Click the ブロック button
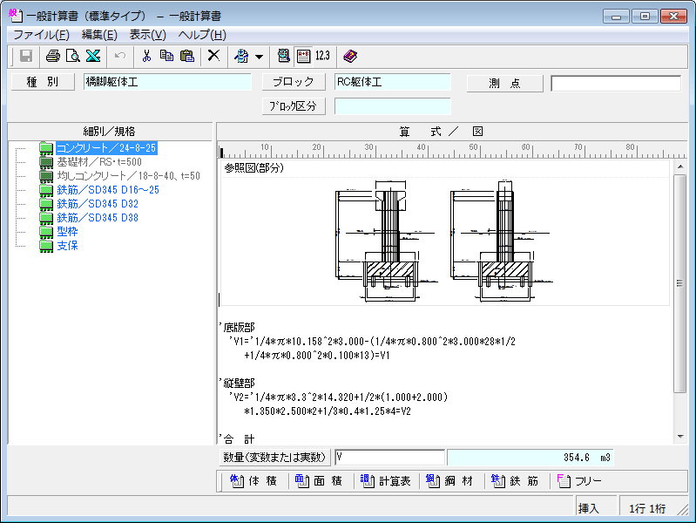Image resolution: width=696 pixels, height=523 pixels. coord(293,83)
